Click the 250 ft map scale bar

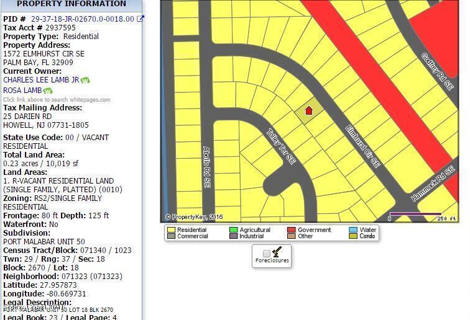pyautogui.click(x=415, y=215)
